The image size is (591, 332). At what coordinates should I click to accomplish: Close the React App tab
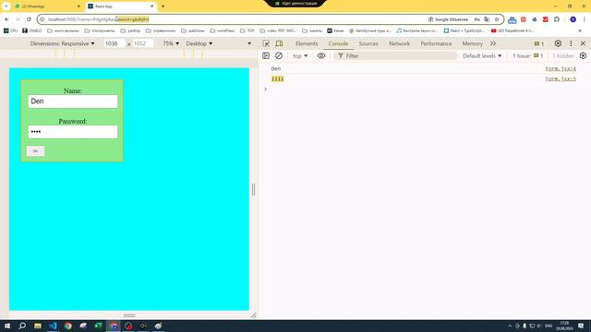coord(151,6)
